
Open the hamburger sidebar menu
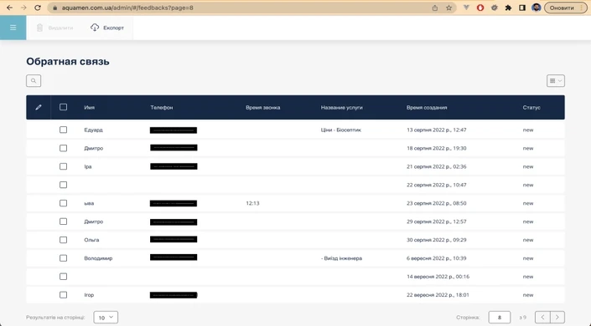coord(13,28)
